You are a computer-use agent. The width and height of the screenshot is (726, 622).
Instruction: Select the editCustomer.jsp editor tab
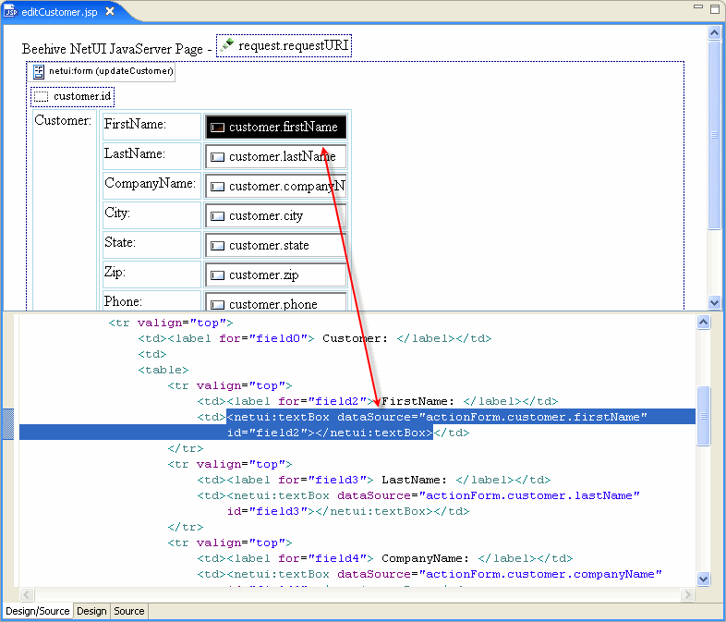[x=59, y=12]
